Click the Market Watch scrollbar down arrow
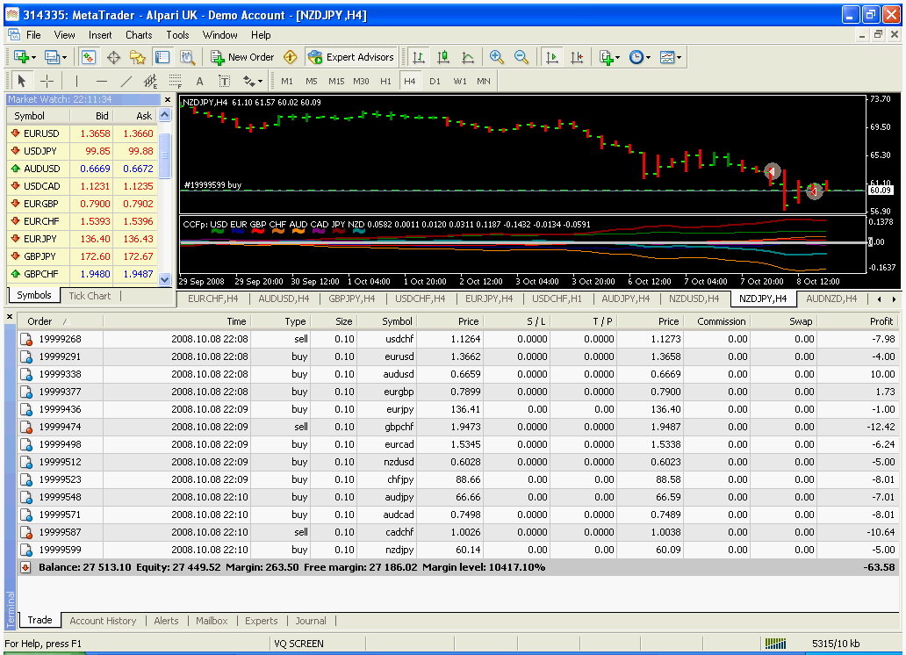Screen dimensions: 906x655 (x=165, y=280)
